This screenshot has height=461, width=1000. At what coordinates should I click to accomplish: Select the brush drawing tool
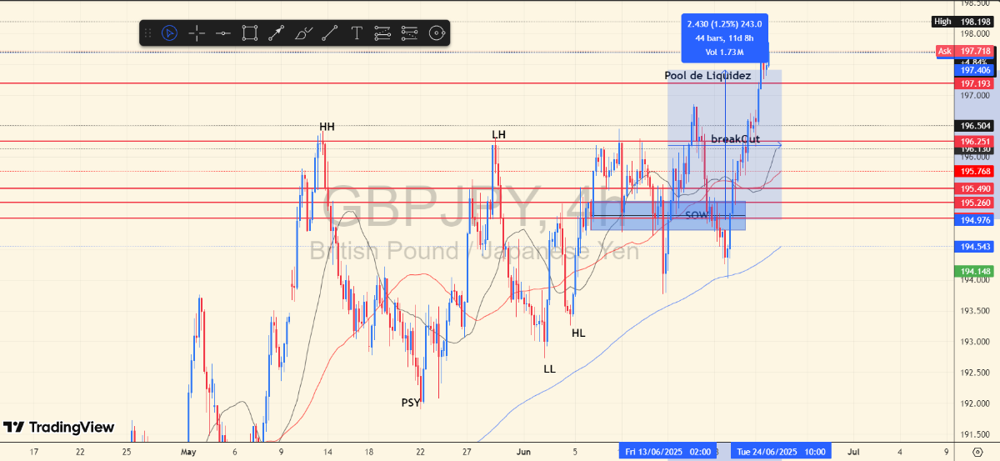pyautogui.click(x=303, y=33)
